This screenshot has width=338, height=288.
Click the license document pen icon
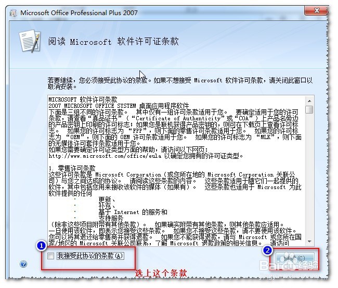(30, 41)
